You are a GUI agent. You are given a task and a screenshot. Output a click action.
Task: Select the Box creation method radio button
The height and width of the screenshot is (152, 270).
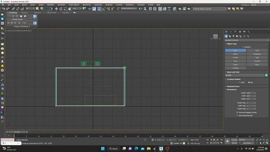249,83
